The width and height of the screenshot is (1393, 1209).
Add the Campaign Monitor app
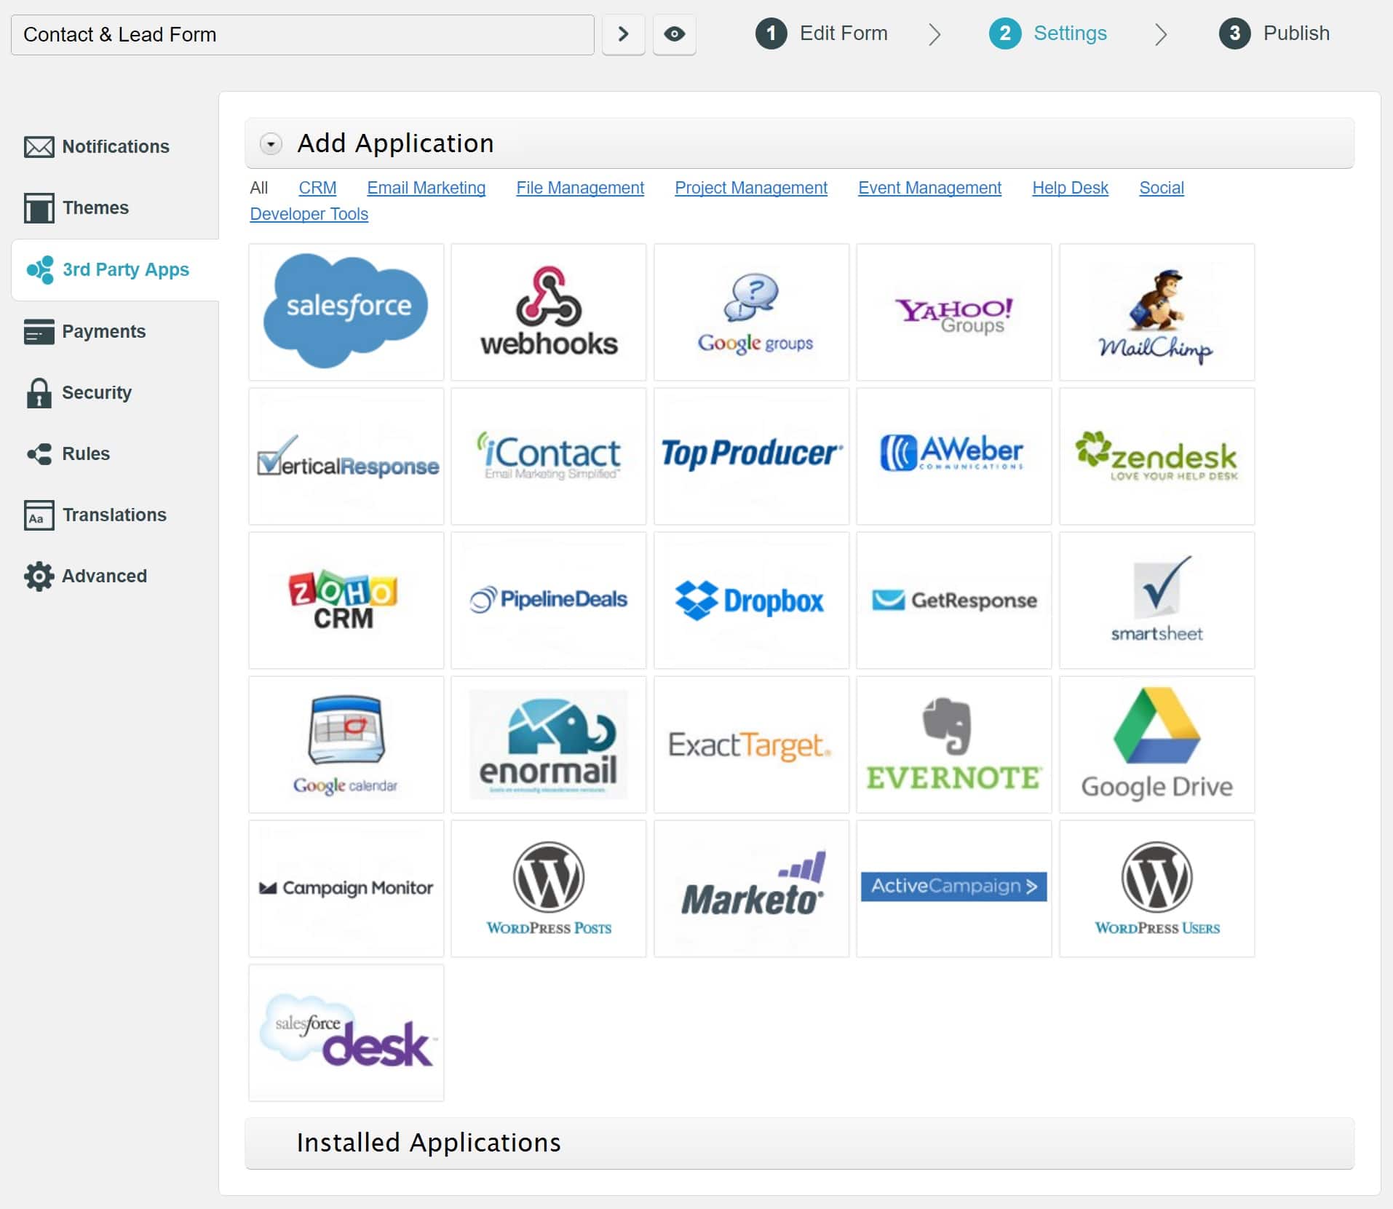click(346, 888)
